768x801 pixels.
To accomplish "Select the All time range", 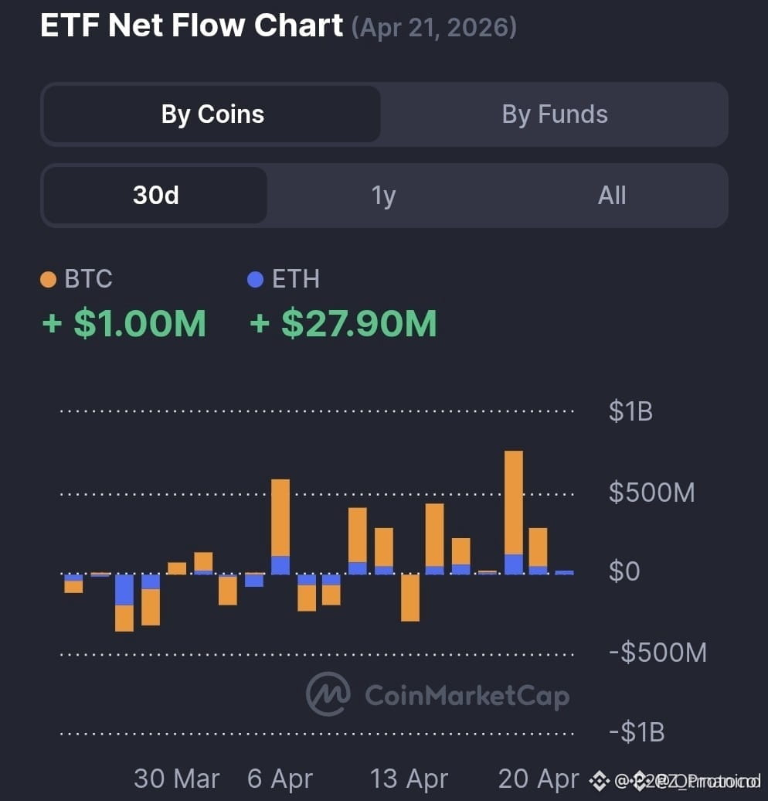I will point(612,195).
